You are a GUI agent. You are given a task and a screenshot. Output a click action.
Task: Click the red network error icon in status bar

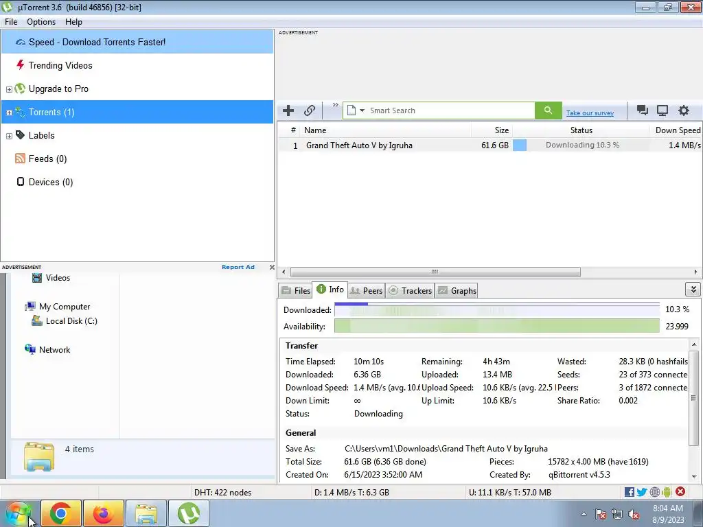pyautogui.click(x=680, y=491)
